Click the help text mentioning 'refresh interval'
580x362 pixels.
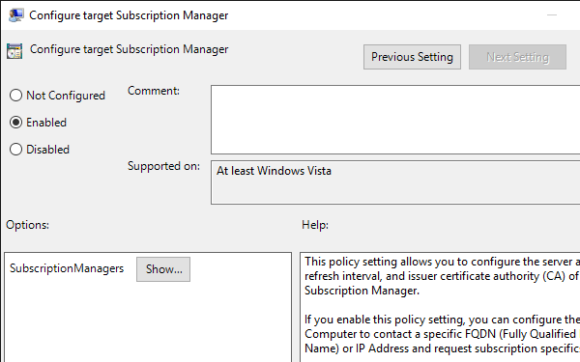(442, 276)
